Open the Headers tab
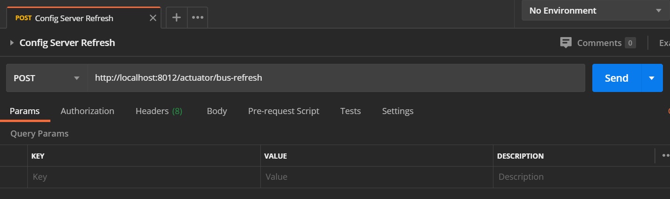 pyautogui.click(x=159, y=111)
